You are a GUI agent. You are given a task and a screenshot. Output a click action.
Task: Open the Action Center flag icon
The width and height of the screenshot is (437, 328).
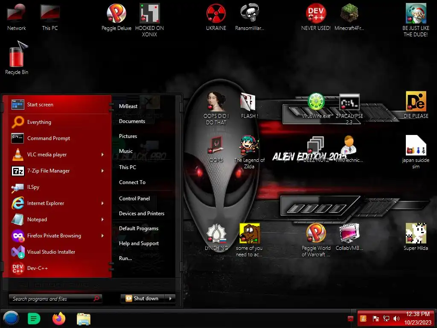(x=376, y=318)
